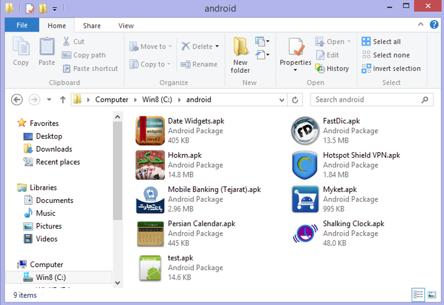
Task: Click the navigation pane scrollbar down arrow
Action: coord(118,282)
